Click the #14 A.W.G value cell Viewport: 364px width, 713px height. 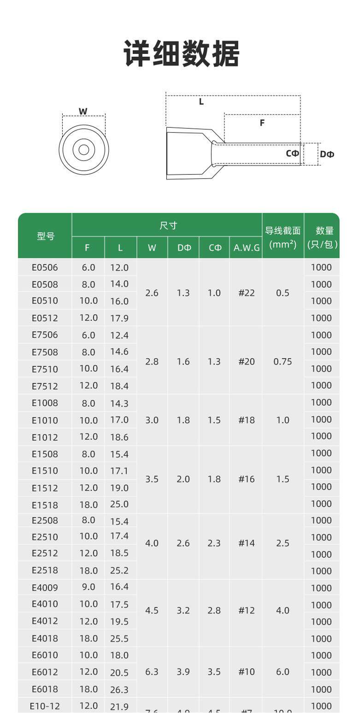point(247,543)
